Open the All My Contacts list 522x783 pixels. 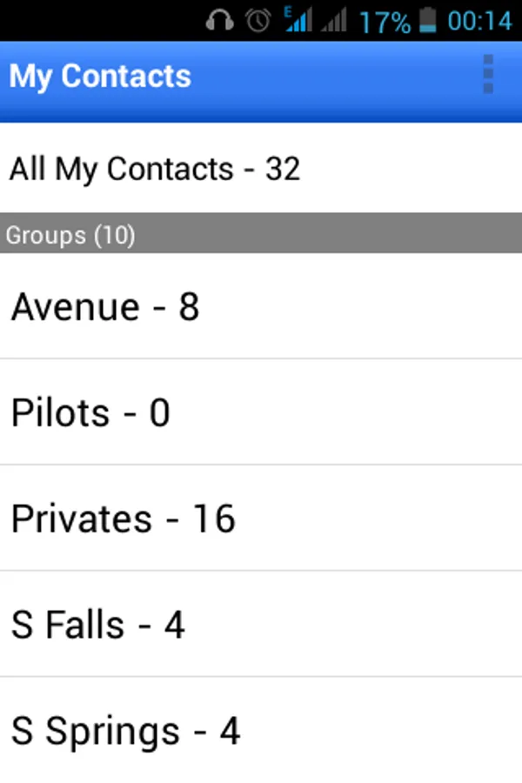154,169
